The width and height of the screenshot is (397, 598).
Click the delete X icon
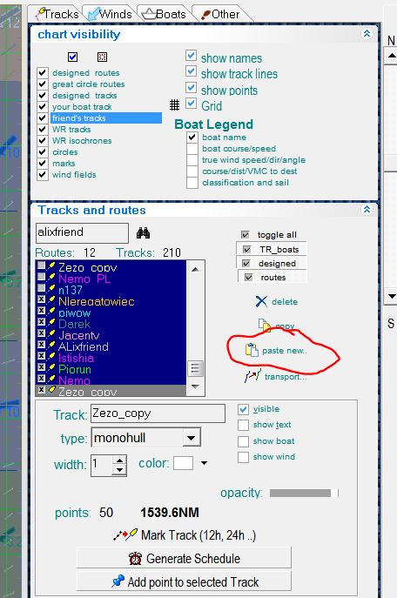[261, 301]
